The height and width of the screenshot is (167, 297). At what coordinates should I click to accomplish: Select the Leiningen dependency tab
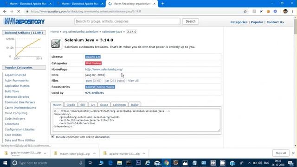[119, 104]
